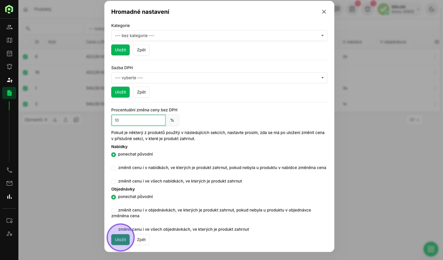Close the Hromadné nastavení dialog
Viewport: 443px width, 260px height.
click(324, 12)
